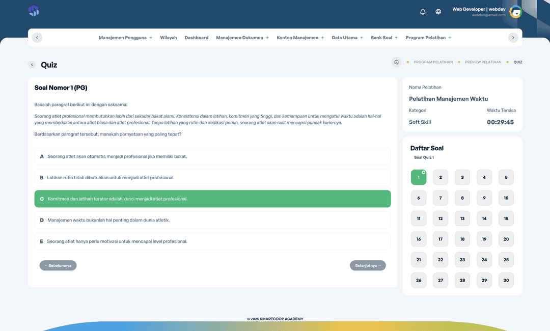Open the notification bell icon
This screenshot has height=331, width=550.
(423, 11)
